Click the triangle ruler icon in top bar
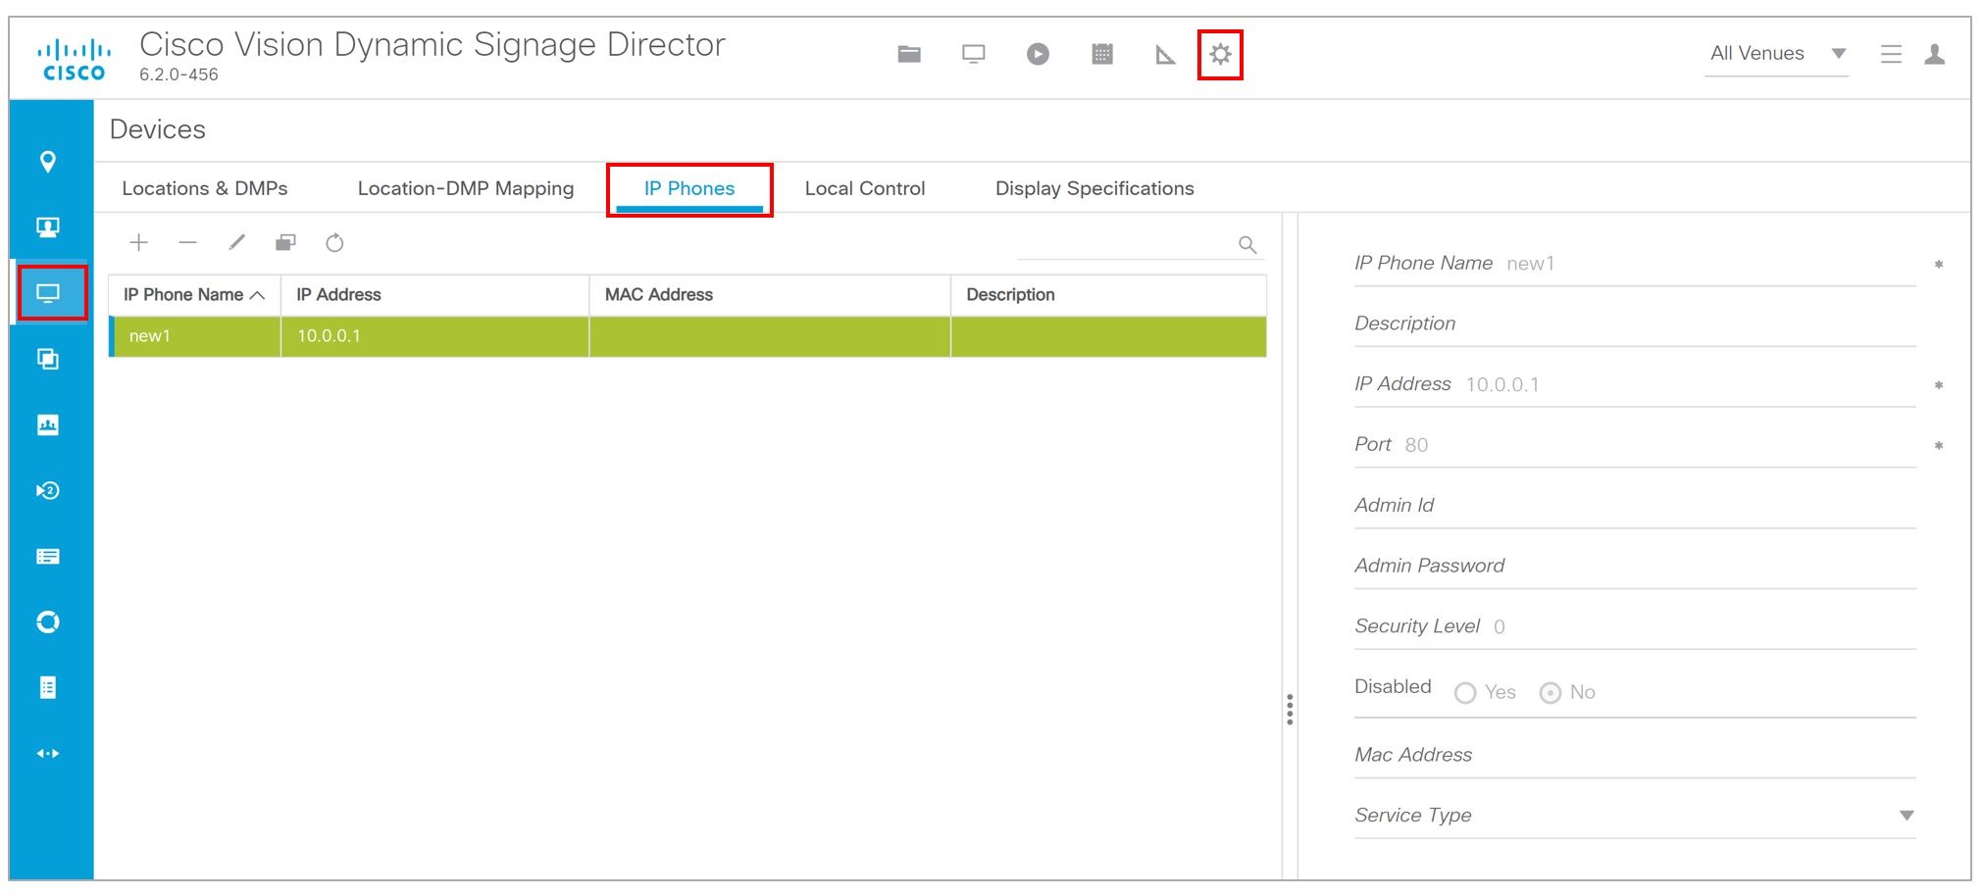Screen dimensions: 1984x896 [1165, 55]
